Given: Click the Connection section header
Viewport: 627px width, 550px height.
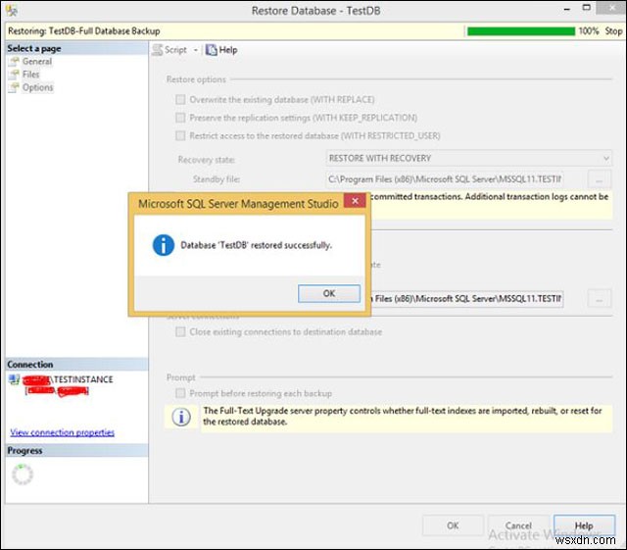Looking at the screenshot, I should [76, 365].
